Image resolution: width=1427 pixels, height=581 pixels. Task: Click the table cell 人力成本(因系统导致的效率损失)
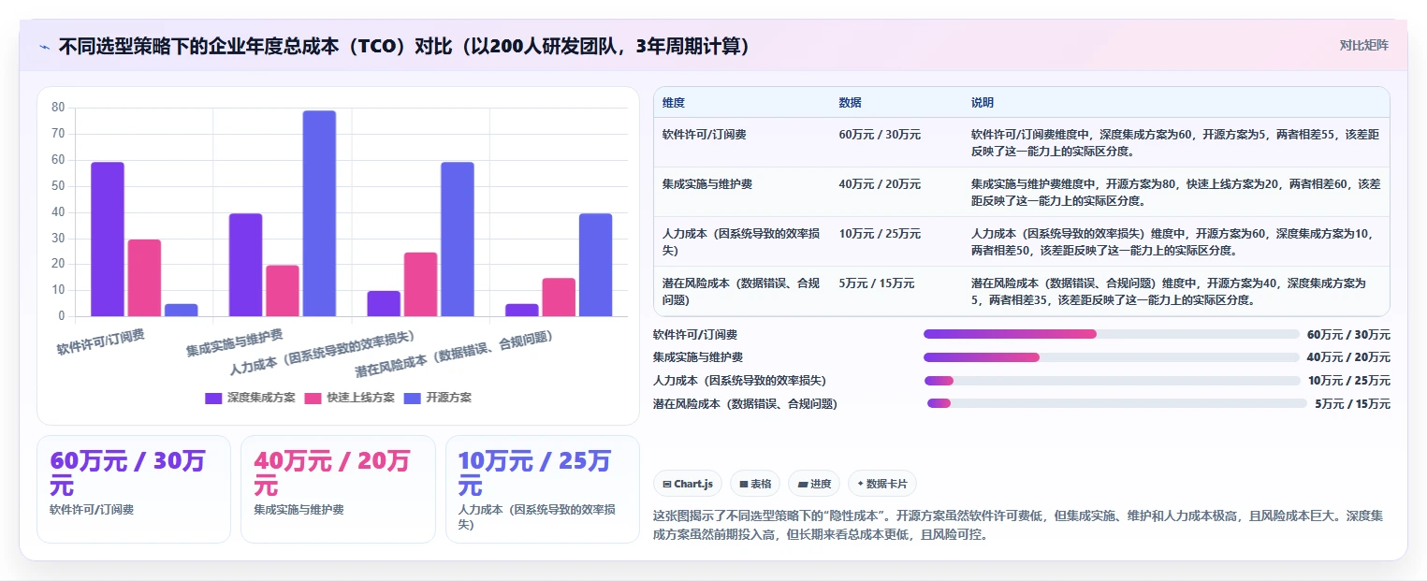[740, 241]
